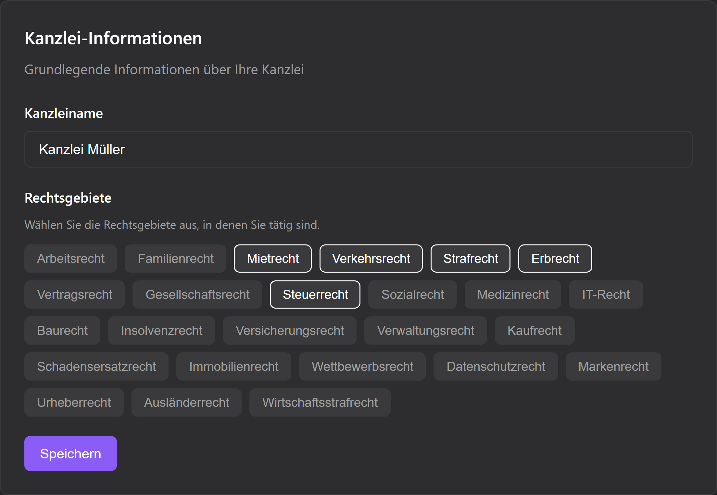This screenshot has width=717, height=495.
Task: Choose Datenschutzrecht legal area
Action: coord(496,367)
